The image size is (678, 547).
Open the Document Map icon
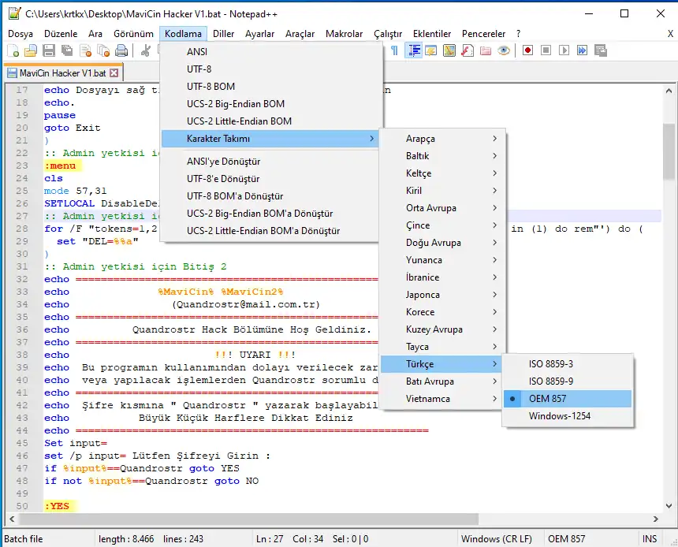(x=449, y=50)
